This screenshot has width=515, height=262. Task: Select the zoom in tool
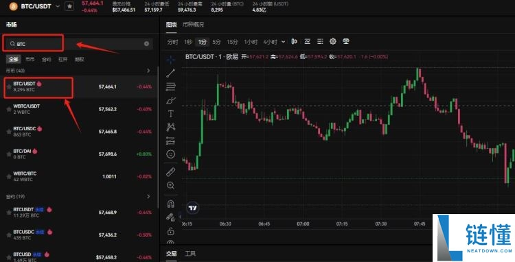170,185
